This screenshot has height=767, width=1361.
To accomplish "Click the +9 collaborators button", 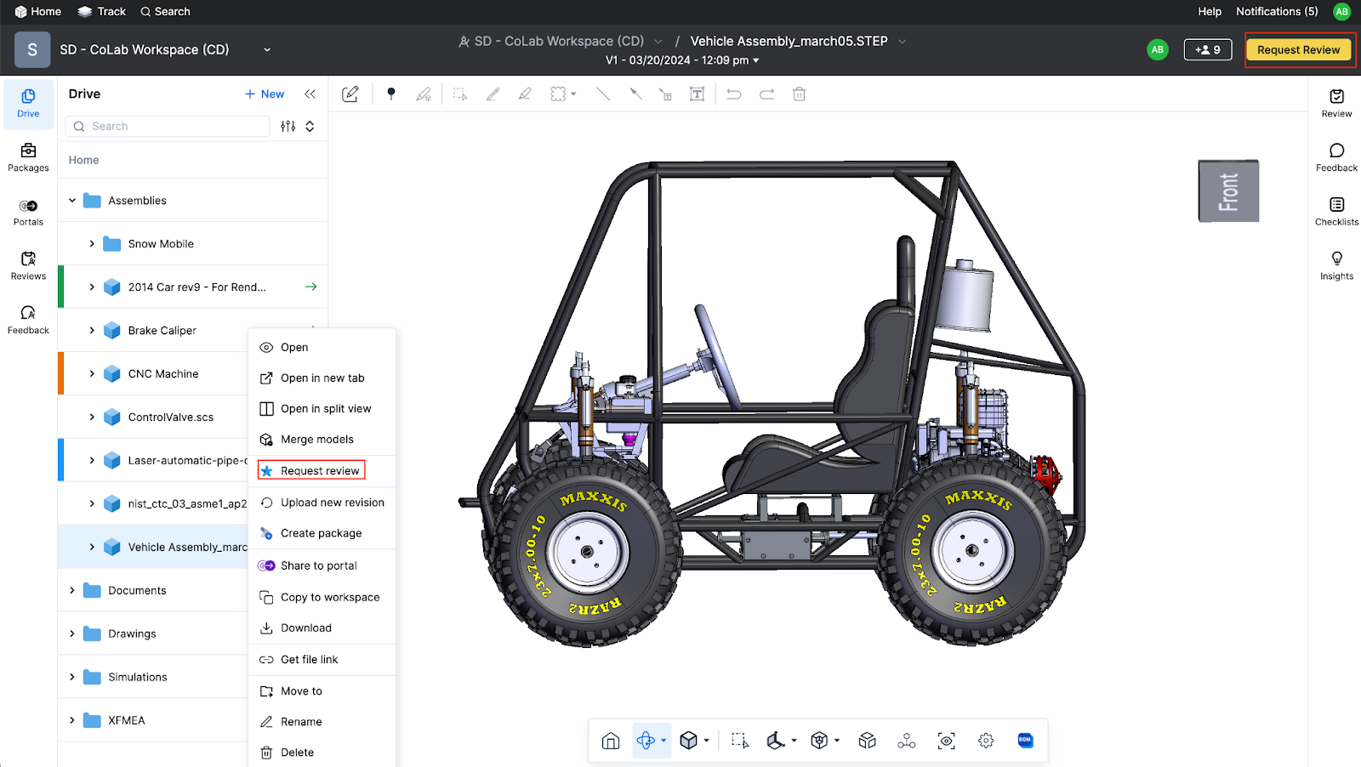I will point(1207,50).
